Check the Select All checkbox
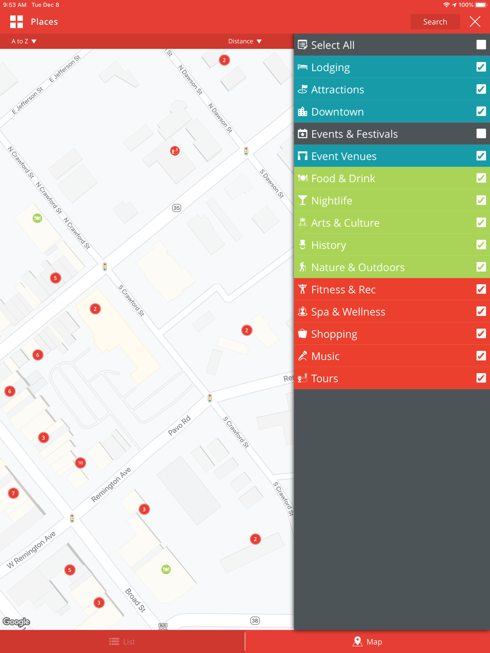The image size is (490, 653). coord(481,45)
